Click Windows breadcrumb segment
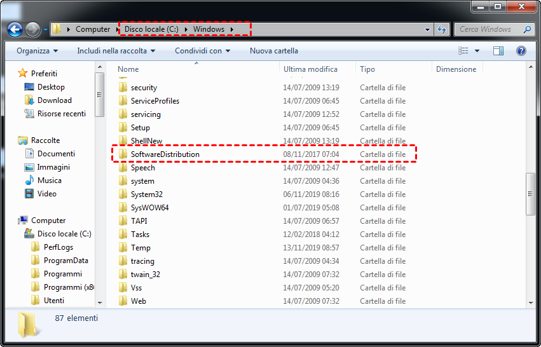 [x=209, y=29]
